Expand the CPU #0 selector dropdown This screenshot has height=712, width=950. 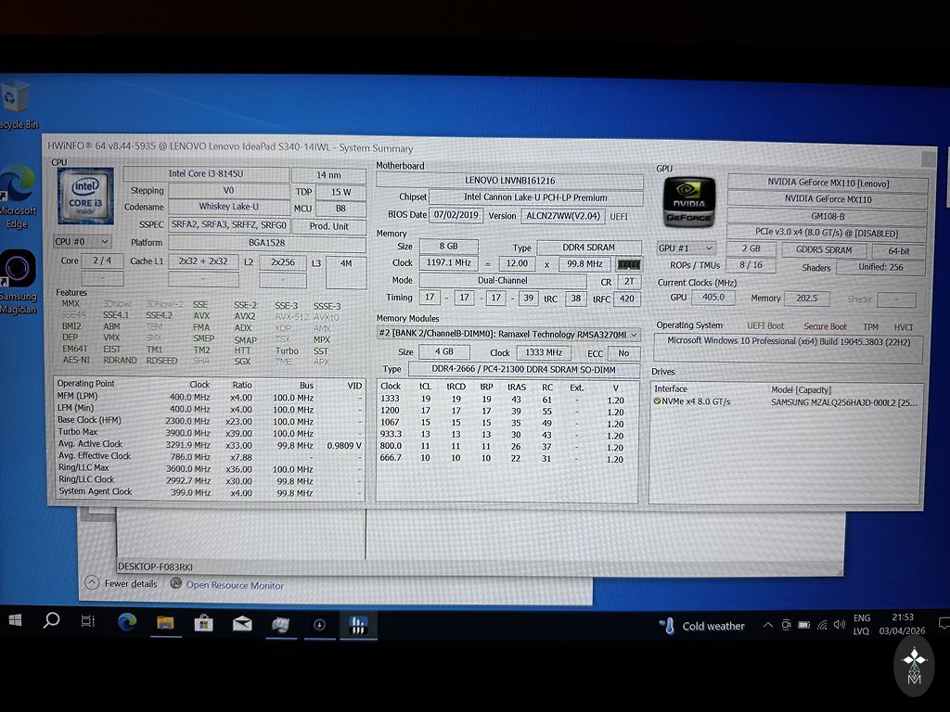click(x=82, y=242)
